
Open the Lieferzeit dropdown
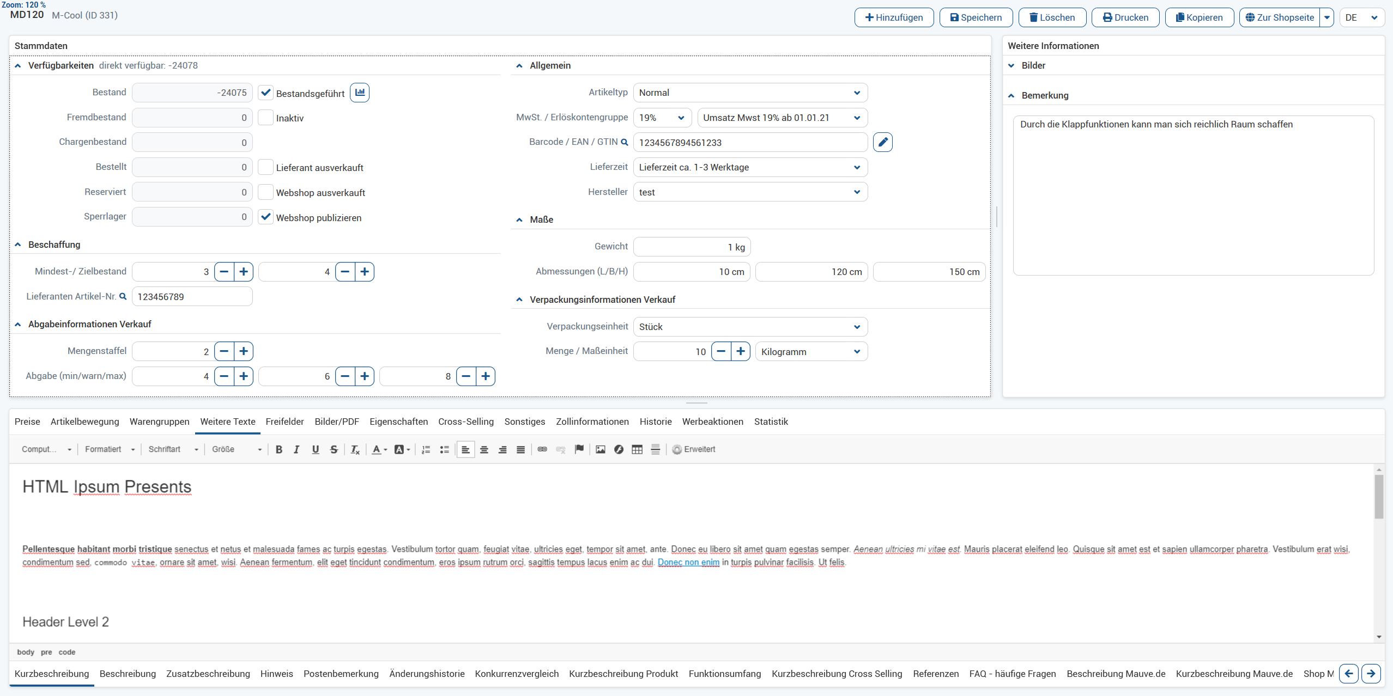pyautogui.click(x=750, y=167)
